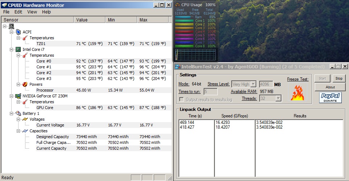
Task: Click the ACPI shield icon
Action: point(18,32)
